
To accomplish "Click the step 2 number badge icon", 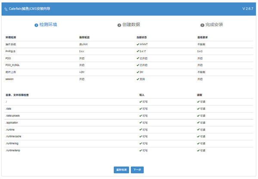I will click(119, 25).
